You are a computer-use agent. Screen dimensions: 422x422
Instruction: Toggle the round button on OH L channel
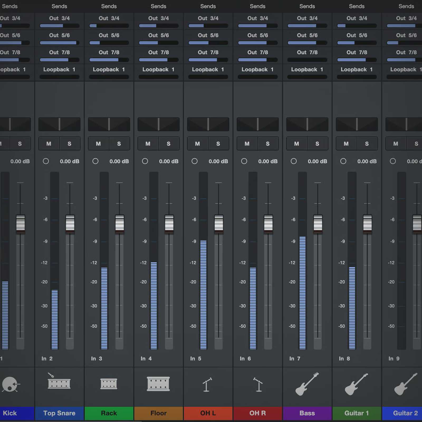[x=195, y=161]
